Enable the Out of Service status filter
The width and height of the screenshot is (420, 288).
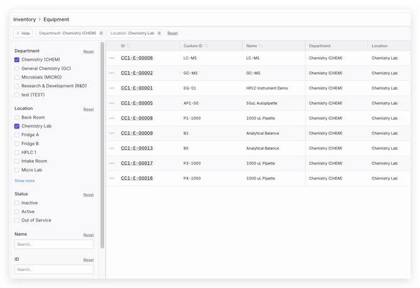tap(17, 220)
